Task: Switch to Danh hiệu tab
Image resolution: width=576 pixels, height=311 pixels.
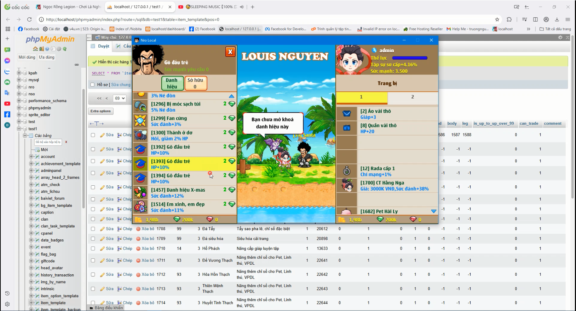Action: coord(172,83)
